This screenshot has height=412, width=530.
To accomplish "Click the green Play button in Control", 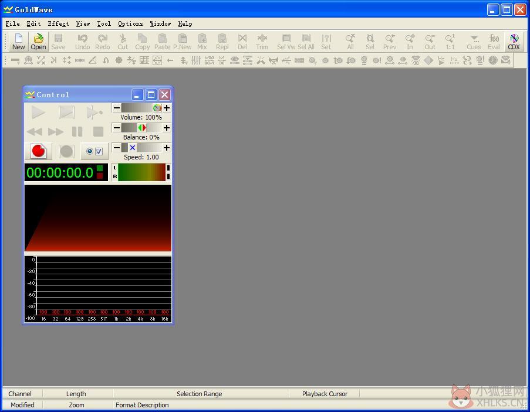I will coord(38,113).
